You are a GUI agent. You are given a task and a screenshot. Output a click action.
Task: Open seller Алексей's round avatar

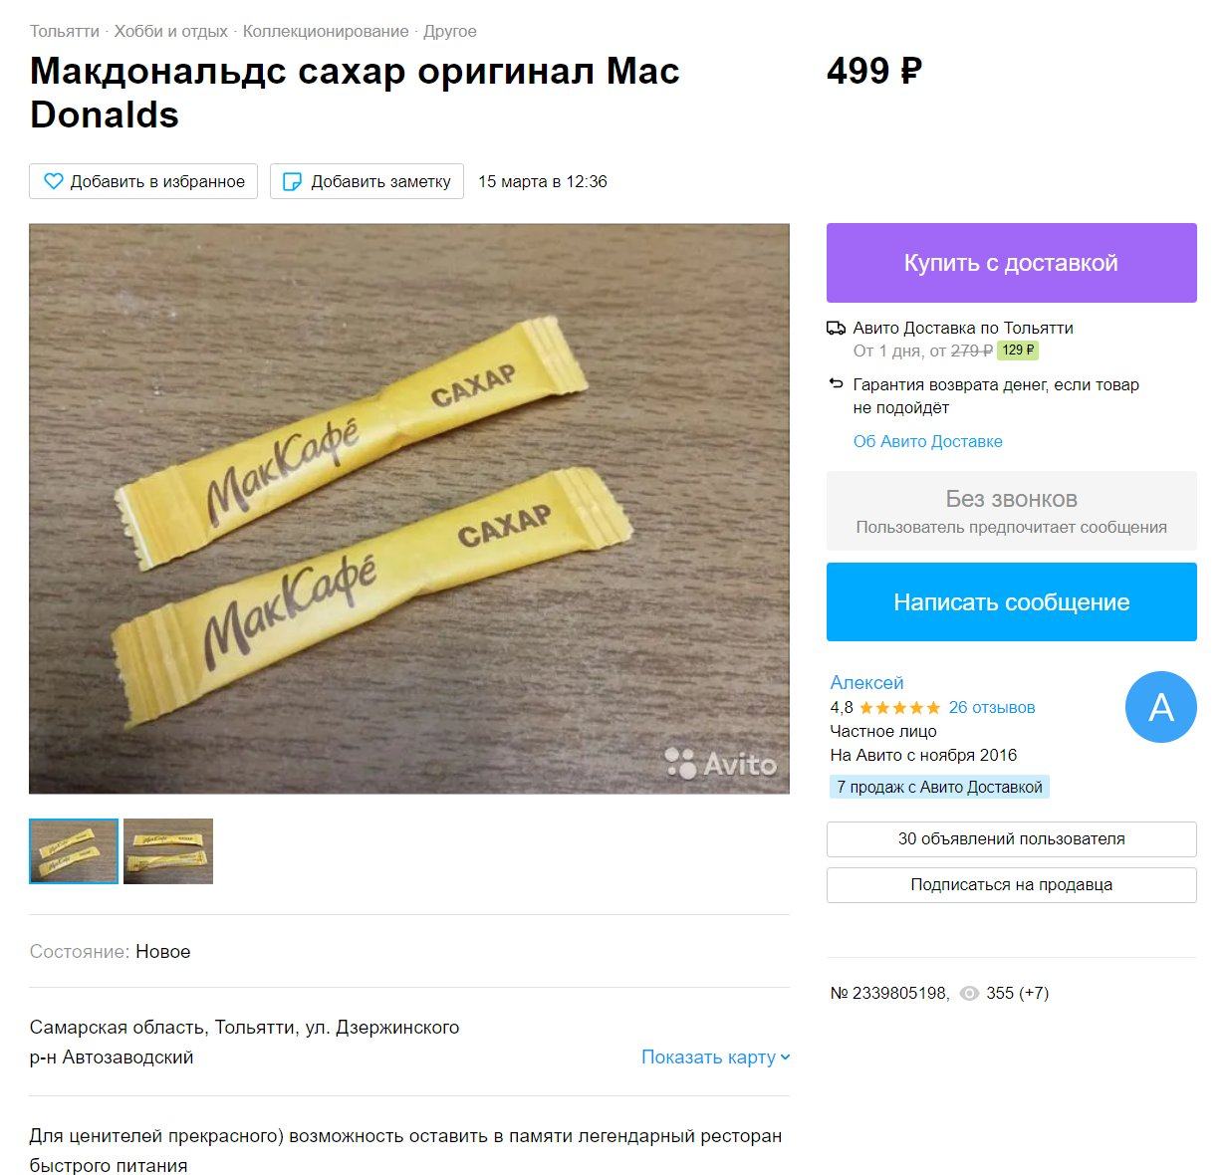[1160, 707]
